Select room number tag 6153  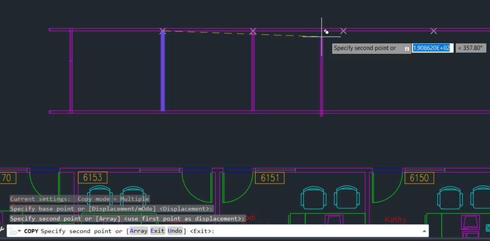(93, 177)
